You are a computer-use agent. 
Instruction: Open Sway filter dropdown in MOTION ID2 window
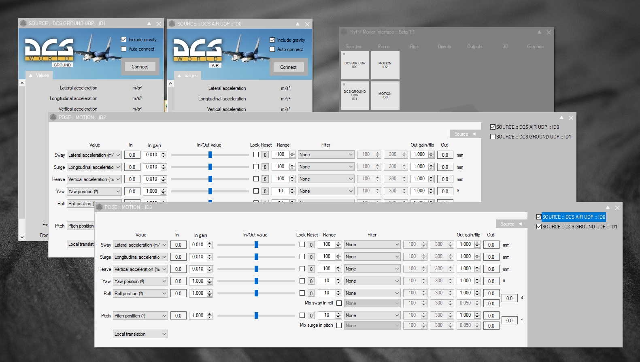pyautogui.click(x=326, y=155)
